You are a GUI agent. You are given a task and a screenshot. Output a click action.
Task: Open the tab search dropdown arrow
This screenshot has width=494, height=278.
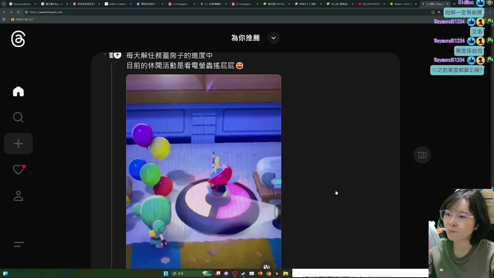(x=4, y=4)
